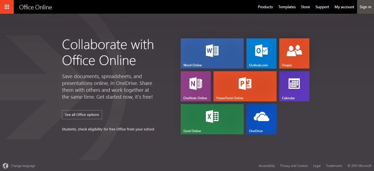Open the Word Online tile

[x=212, y=53]
